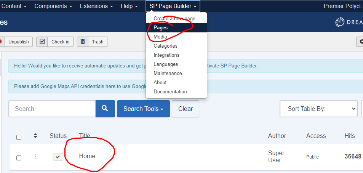Screen dimensions: 363x173
Task: Sort the table by Status
Action: coord(58,136)
